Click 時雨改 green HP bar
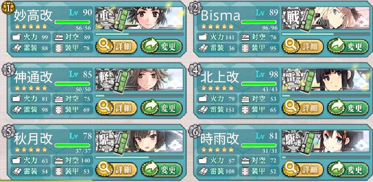 pyautogui.click(x=259, y=145)
